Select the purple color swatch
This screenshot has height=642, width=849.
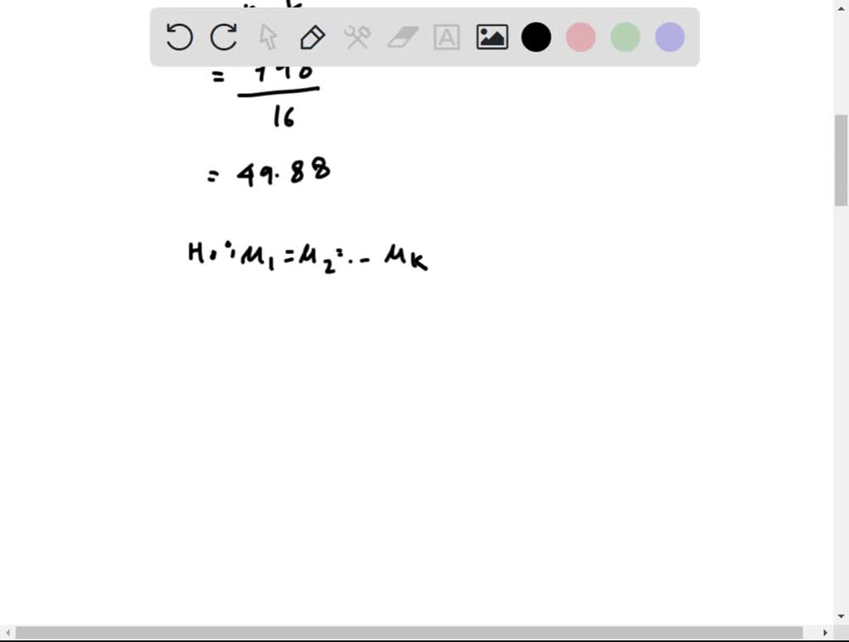click(x=669, y=36)
